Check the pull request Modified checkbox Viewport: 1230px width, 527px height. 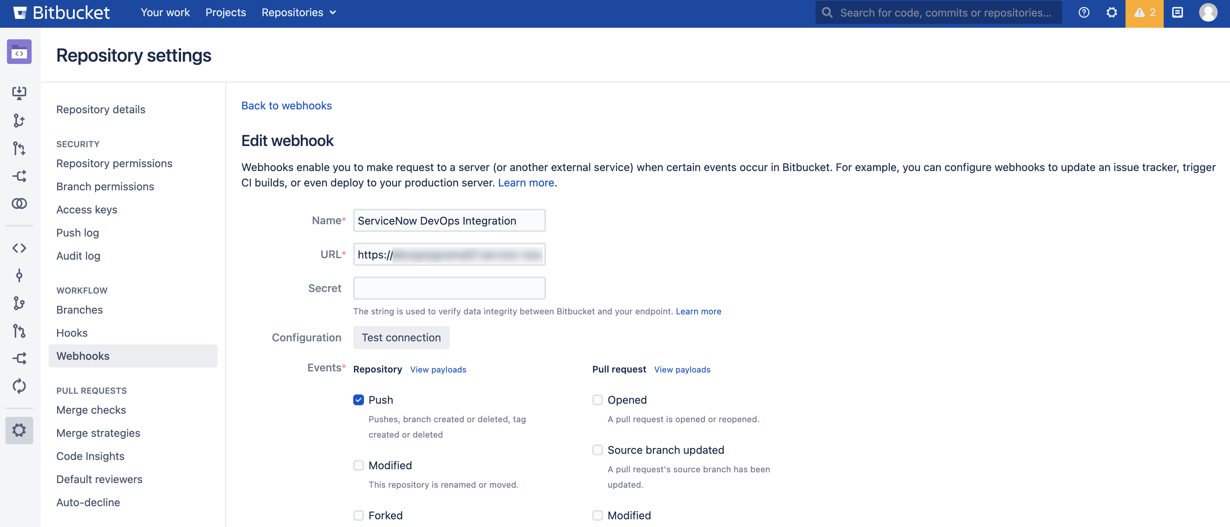point(597,515)
